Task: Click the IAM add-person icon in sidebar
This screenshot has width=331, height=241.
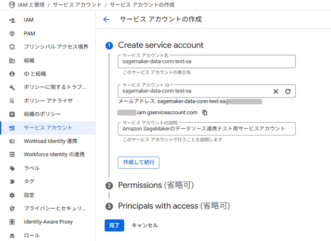Action: [12, 20]
